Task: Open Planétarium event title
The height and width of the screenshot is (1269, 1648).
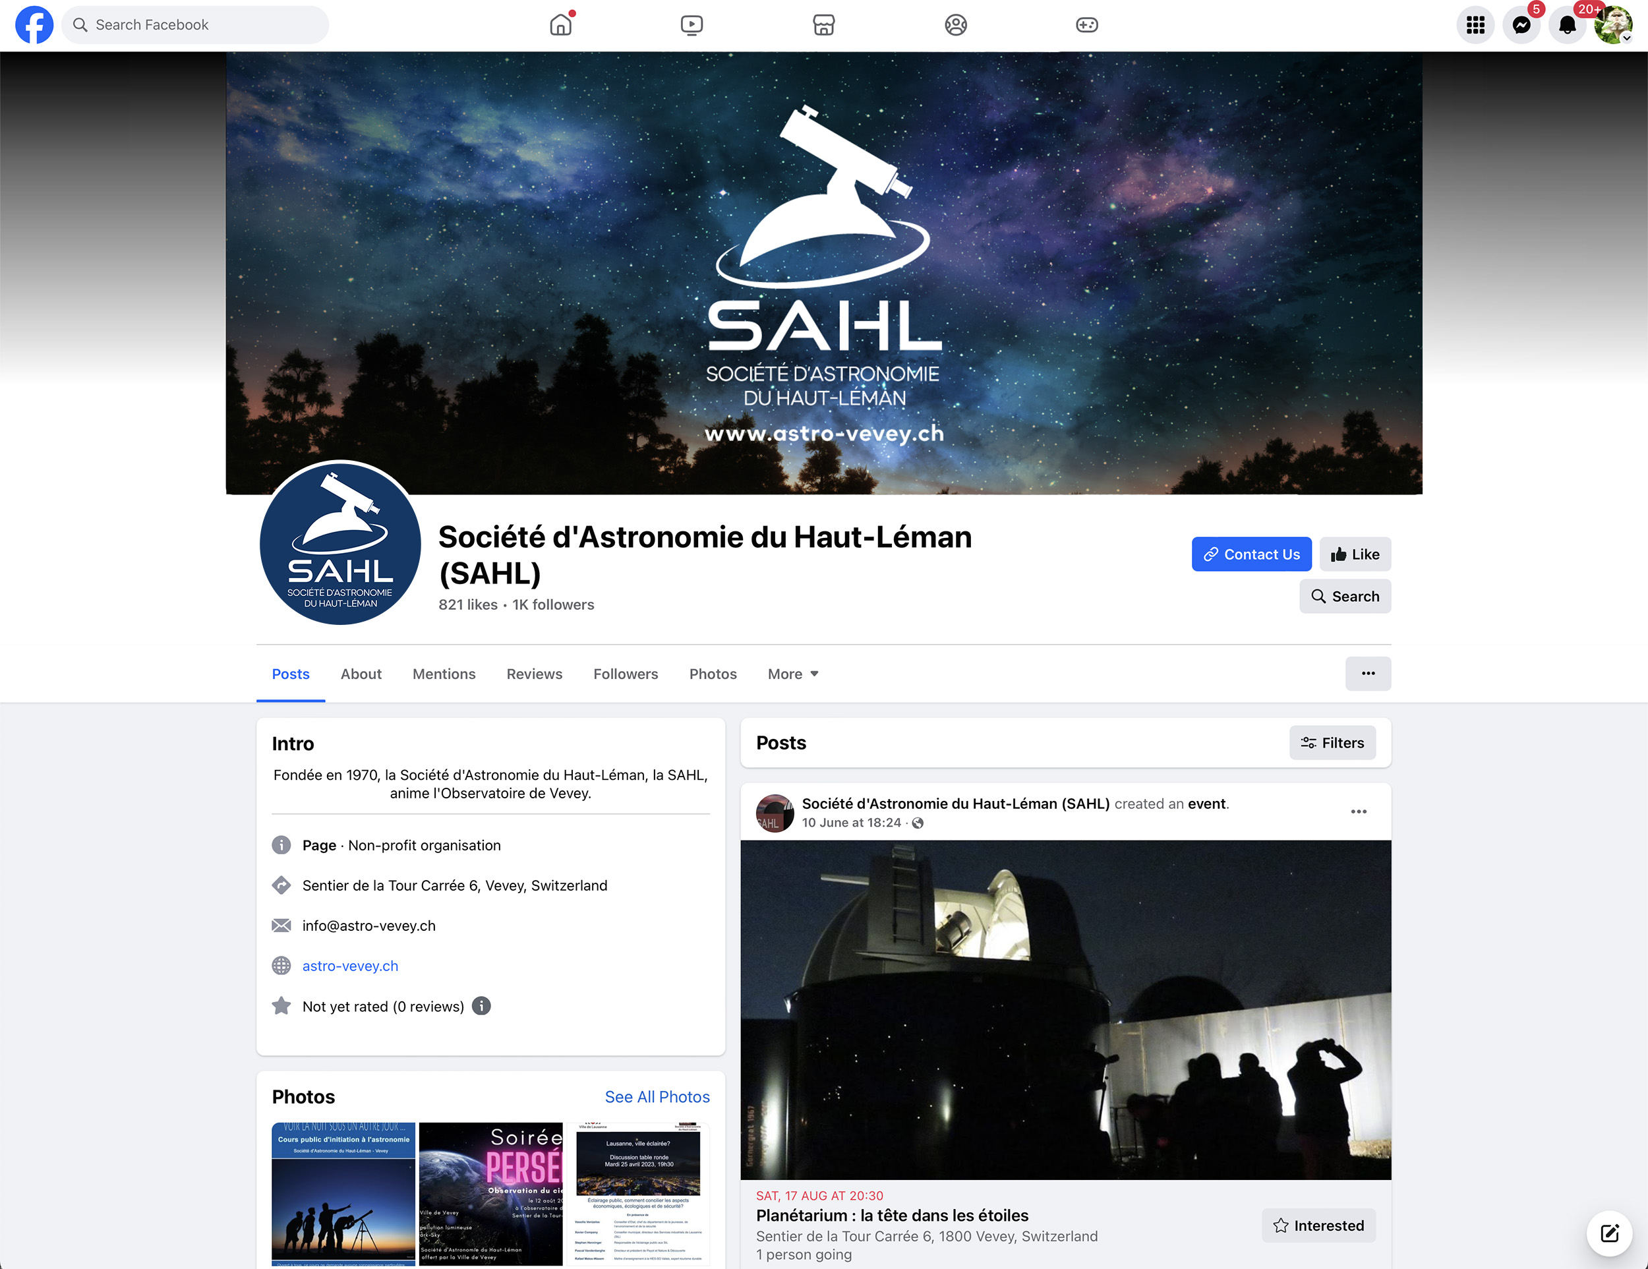Action: click(892, 1216)
